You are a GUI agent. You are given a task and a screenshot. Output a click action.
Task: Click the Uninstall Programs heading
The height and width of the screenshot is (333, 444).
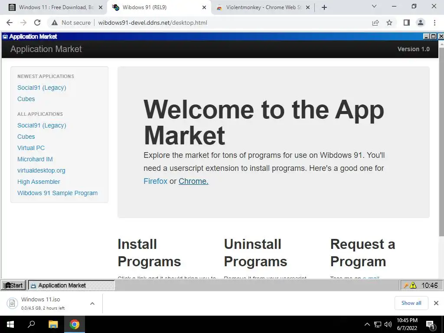(255, 253)
